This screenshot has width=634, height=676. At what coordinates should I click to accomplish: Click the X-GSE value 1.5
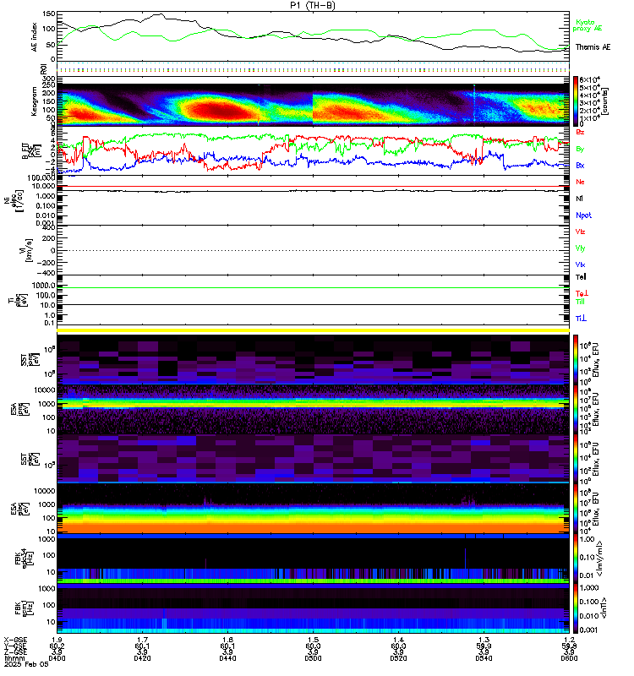point(313,641)
